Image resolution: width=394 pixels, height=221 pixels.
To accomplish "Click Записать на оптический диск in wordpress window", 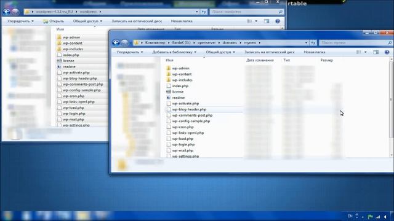I will coord(137,21).
